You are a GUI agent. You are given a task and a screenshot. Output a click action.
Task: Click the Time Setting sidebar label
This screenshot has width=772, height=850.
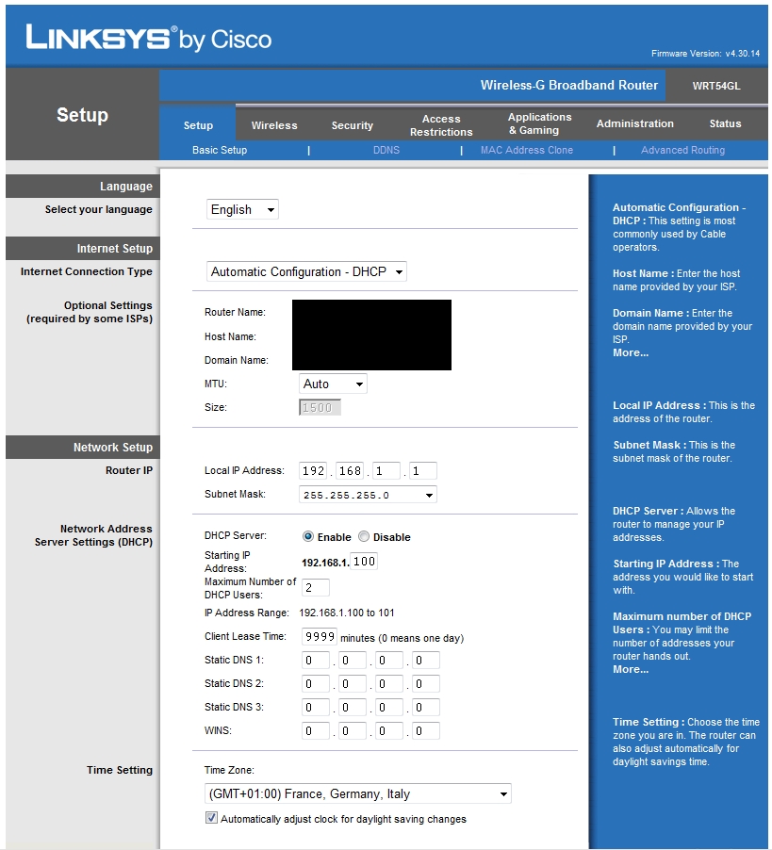point(120,770)
